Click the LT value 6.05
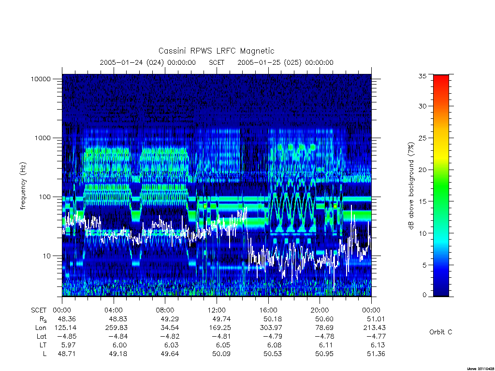 pos(223,345)
